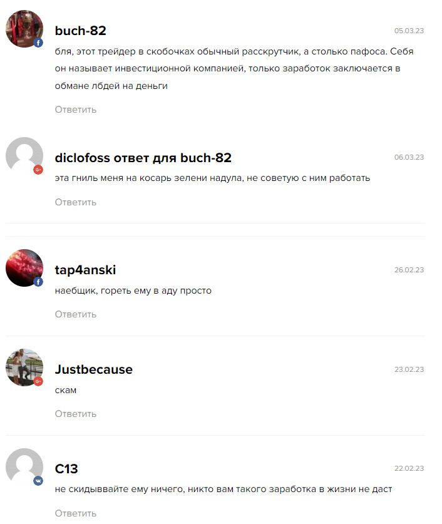Reply to Justbecause's скам comment

click(x=76, y=414)
